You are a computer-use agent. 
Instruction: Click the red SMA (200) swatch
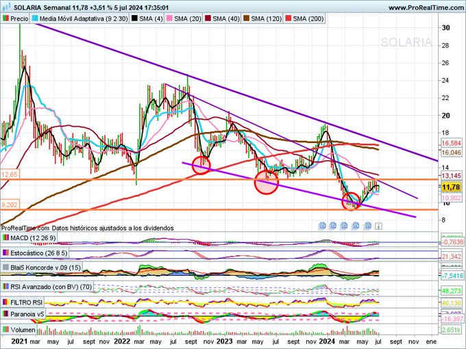click(288, 18)
